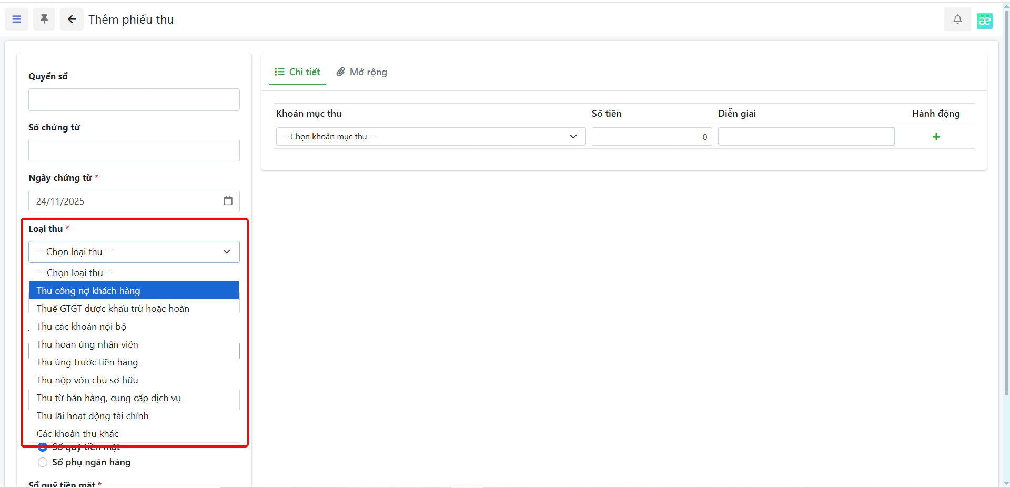
Task: Click the Quyển số input field
Action: [x=134, y=100]
